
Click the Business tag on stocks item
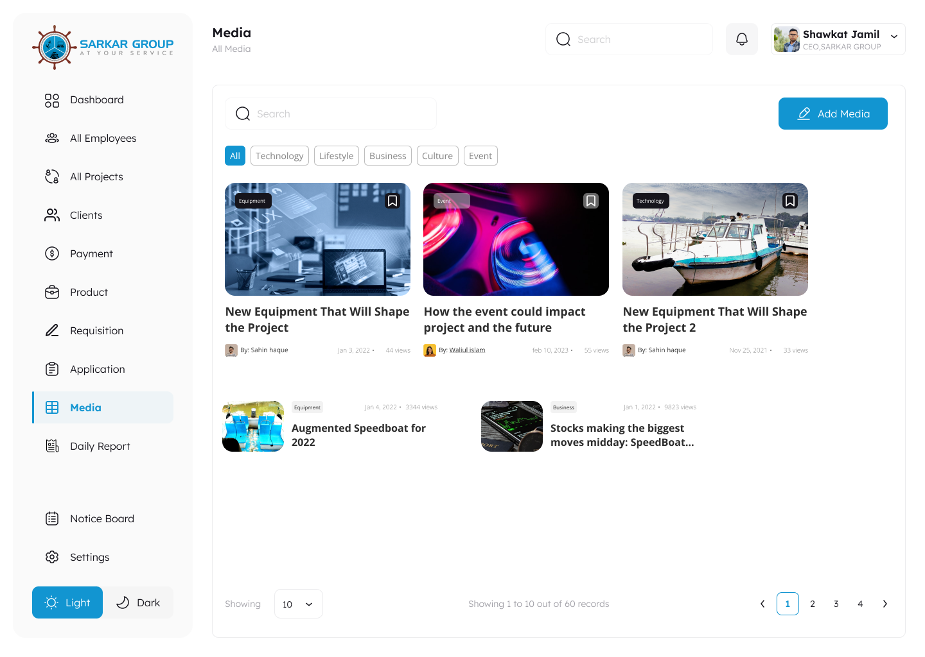563,407
